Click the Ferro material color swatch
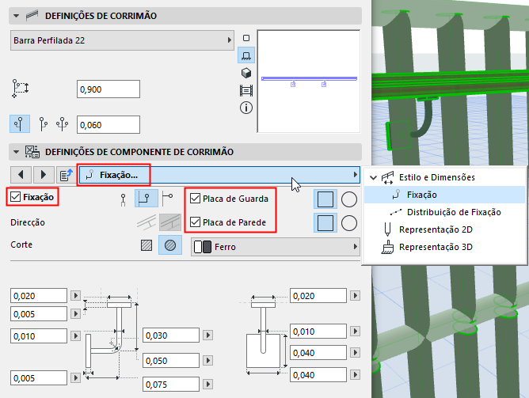The width and height of the screenshot is (529, 398). [x=203, y=247]
